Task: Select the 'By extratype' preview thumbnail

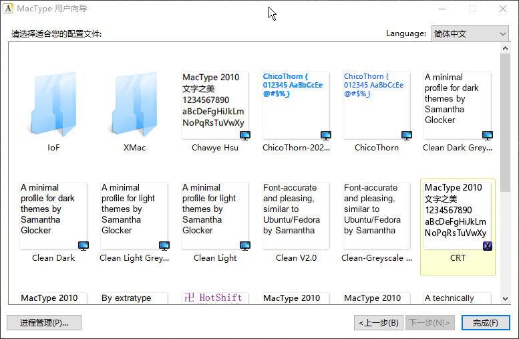Action: point(134,298)
